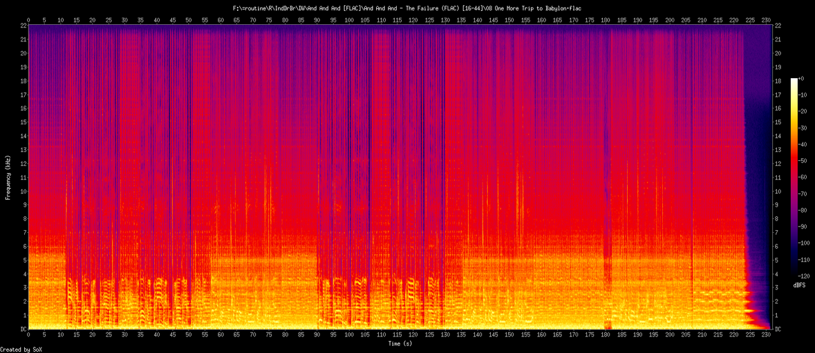The height and width of the screenshot is (353, 815).
Task: Click the '180' tick on the bottom time axis
Action: coord(606,335)
